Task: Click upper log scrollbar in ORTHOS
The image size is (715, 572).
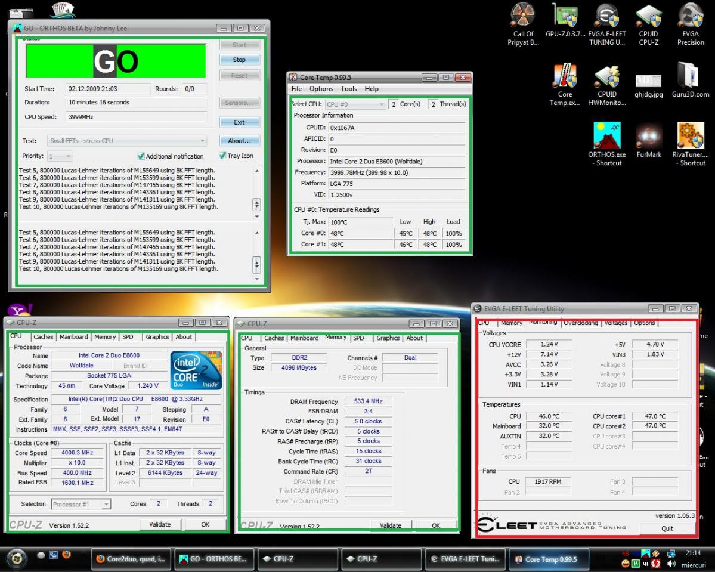Action: tap(257, 193)
